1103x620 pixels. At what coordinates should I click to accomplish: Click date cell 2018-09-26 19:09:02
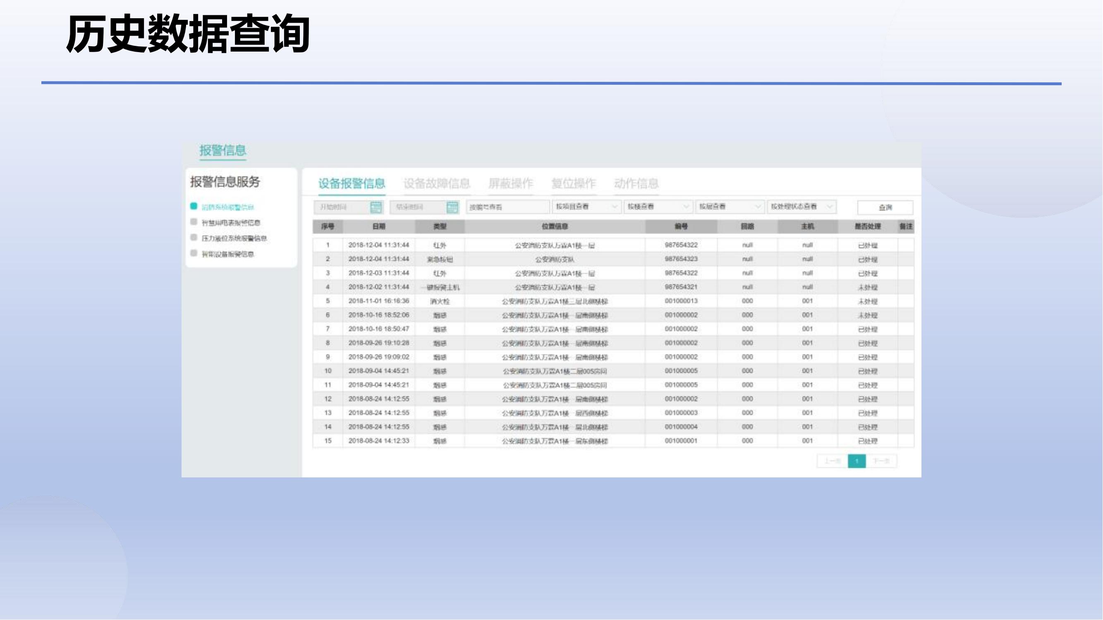pyautogui.click(x=379, y=357)
